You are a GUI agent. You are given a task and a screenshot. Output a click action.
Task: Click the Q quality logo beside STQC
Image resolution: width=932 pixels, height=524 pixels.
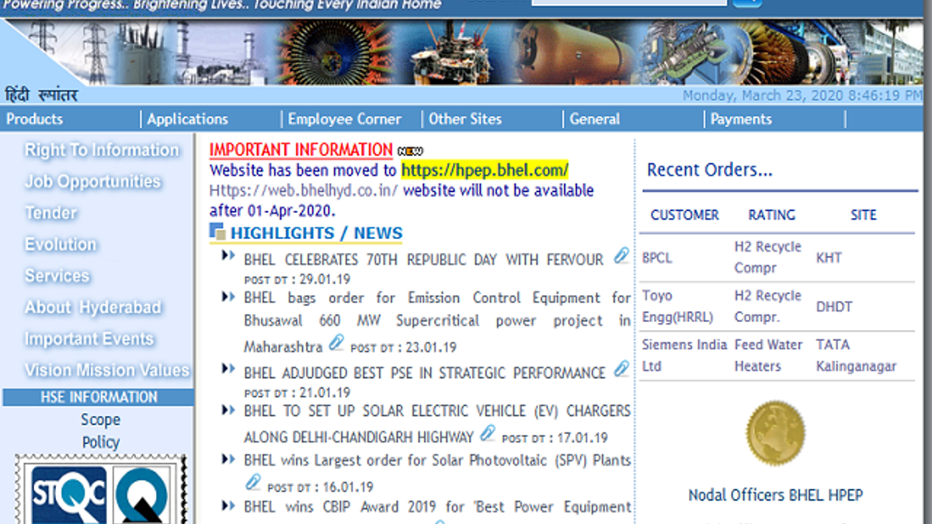pyautogui.click(x=141, y=495)
